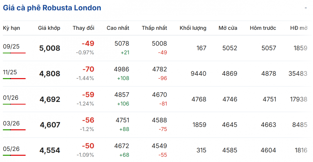Select the Thay đổi column header
The width and height of the screenshot is (313, 162).
[x=83, y=28]
